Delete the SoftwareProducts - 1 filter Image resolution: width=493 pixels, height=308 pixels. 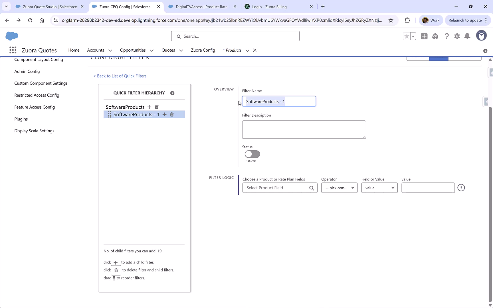tap(172, 114)
